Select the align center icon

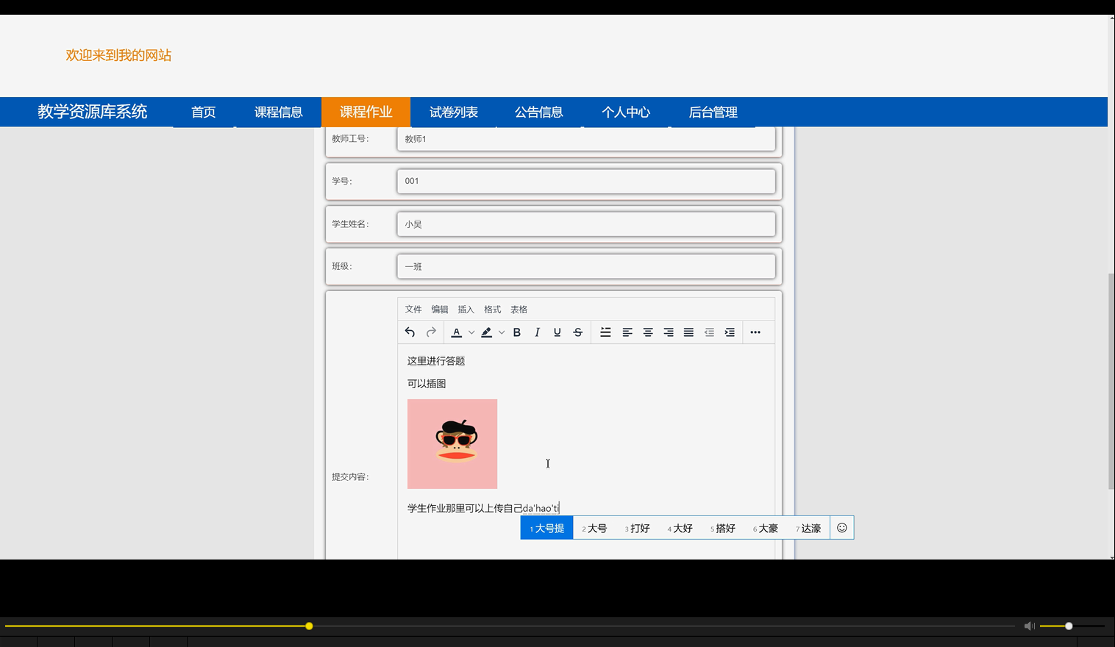648,332
